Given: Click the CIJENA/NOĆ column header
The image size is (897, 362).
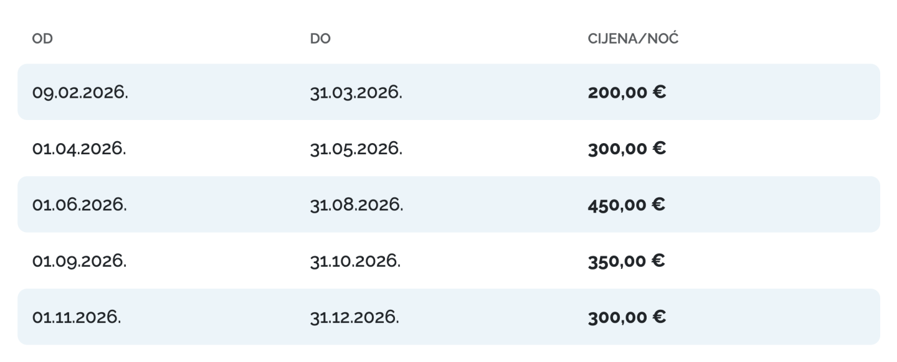Looking at the screenshot, I should (x=633, y=39).
